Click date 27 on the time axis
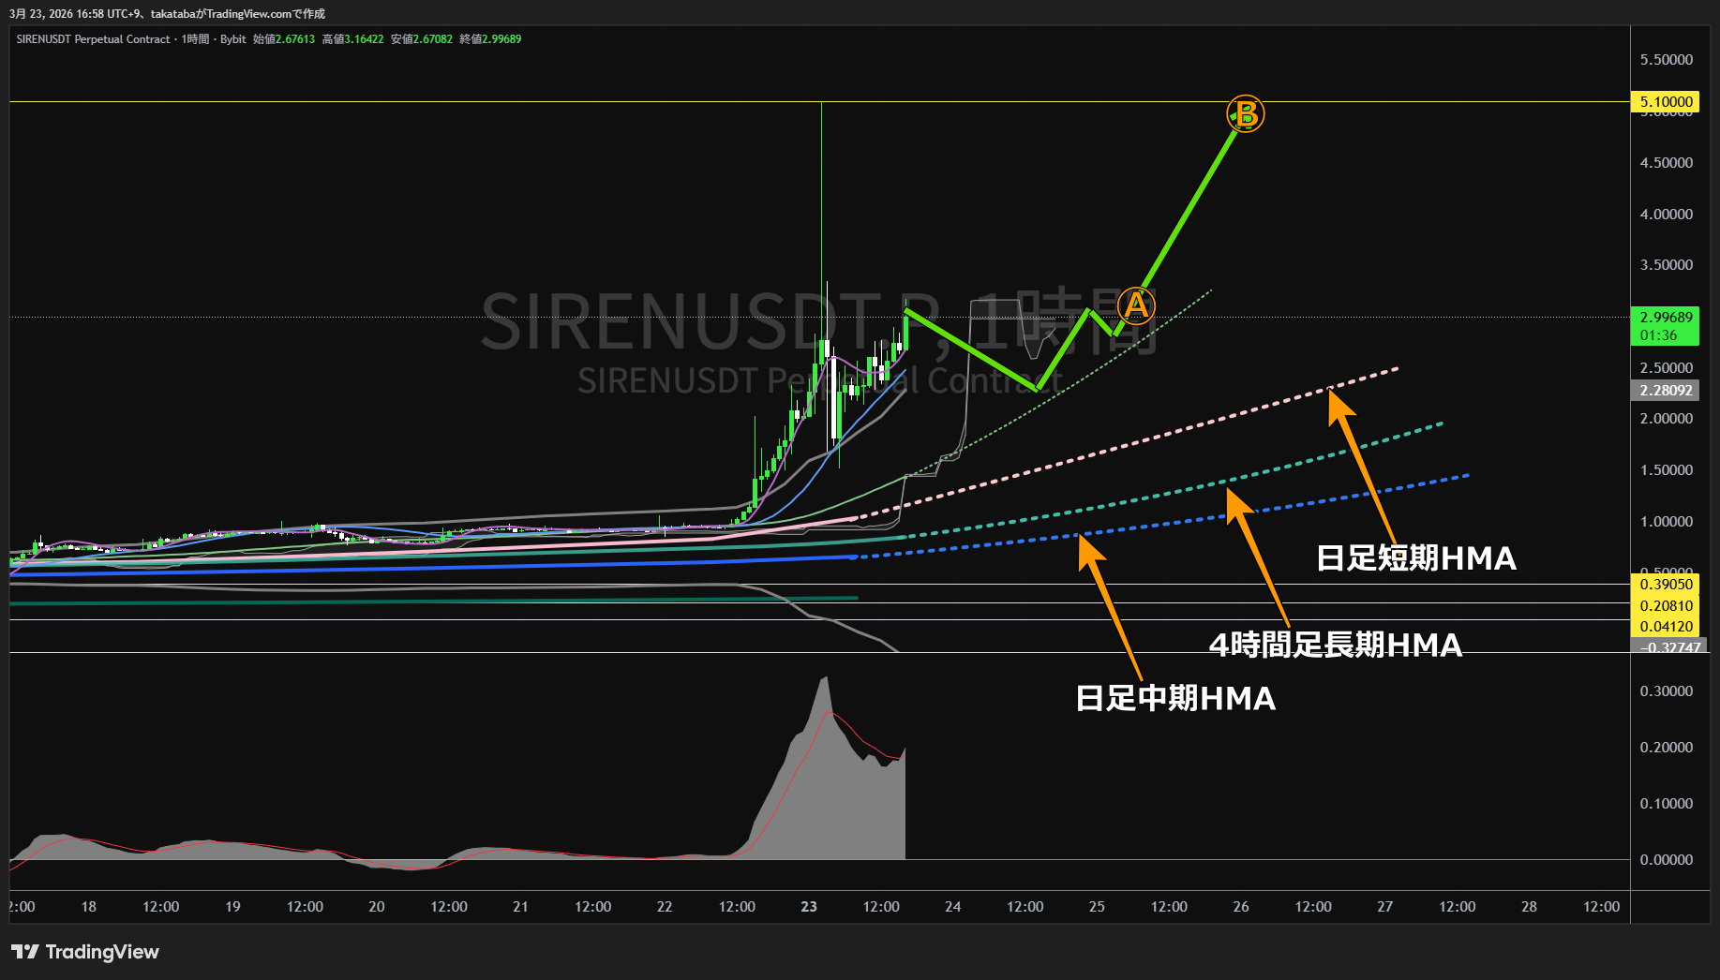Image resolution: width=1720 pixels, height=980 pixels. click(1385, 907)
